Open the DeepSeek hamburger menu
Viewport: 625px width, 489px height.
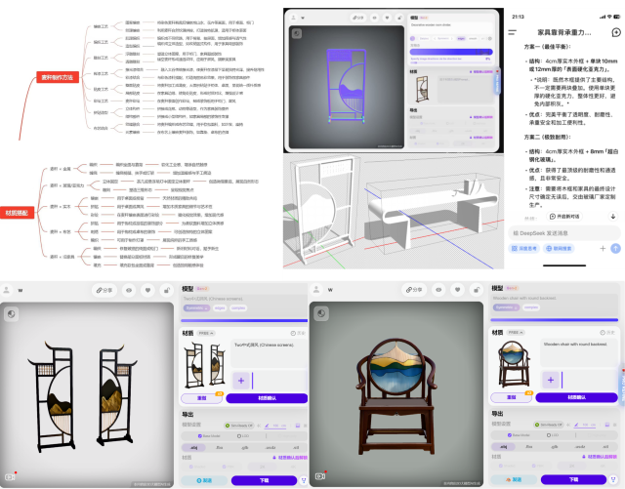pyautogui.click(x=514, y=32)
